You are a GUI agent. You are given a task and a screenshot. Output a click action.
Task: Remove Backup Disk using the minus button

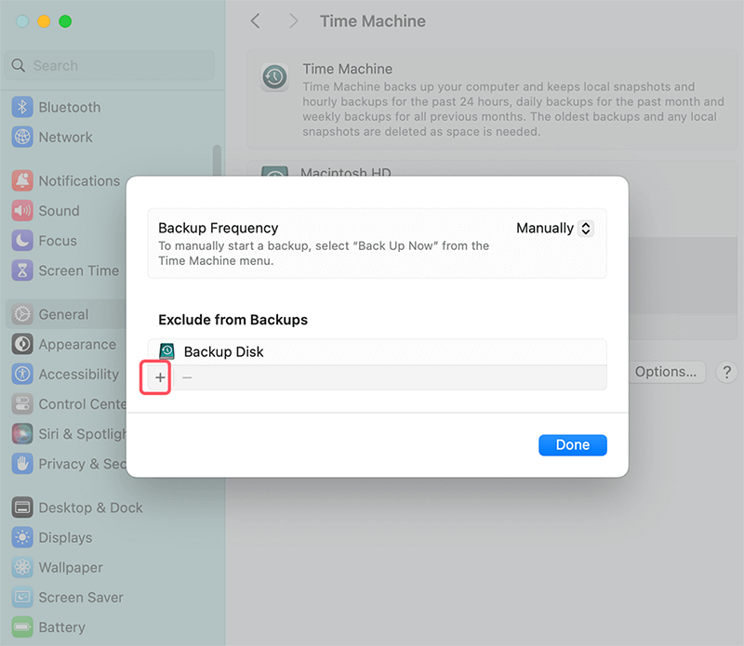[x=187, y=377]
